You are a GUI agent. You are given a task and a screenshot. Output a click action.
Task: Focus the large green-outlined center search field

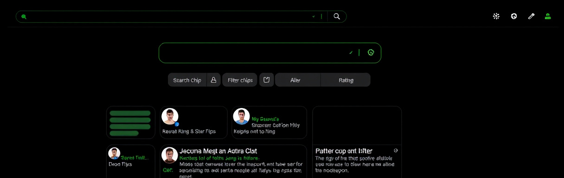coord(270,53)
